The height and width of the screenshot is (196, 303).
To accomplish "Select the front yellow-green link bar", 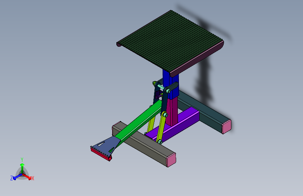I will [161, 128].
